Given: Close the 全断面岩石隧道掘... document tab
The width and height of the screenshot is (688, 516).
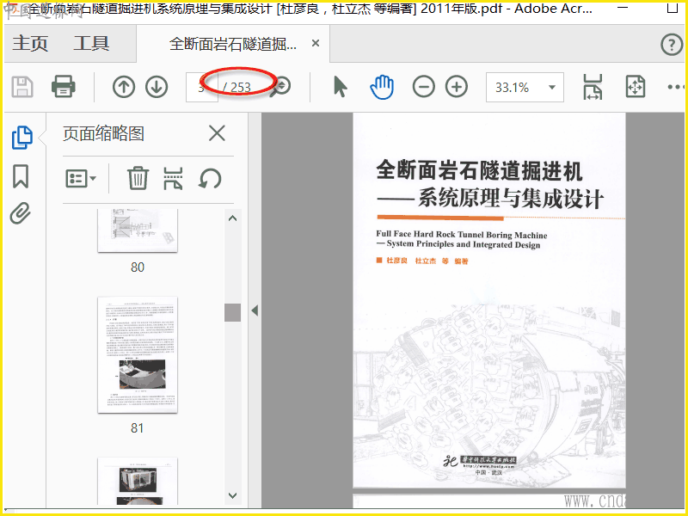Looking at the screenshot, I should point(315,43).
